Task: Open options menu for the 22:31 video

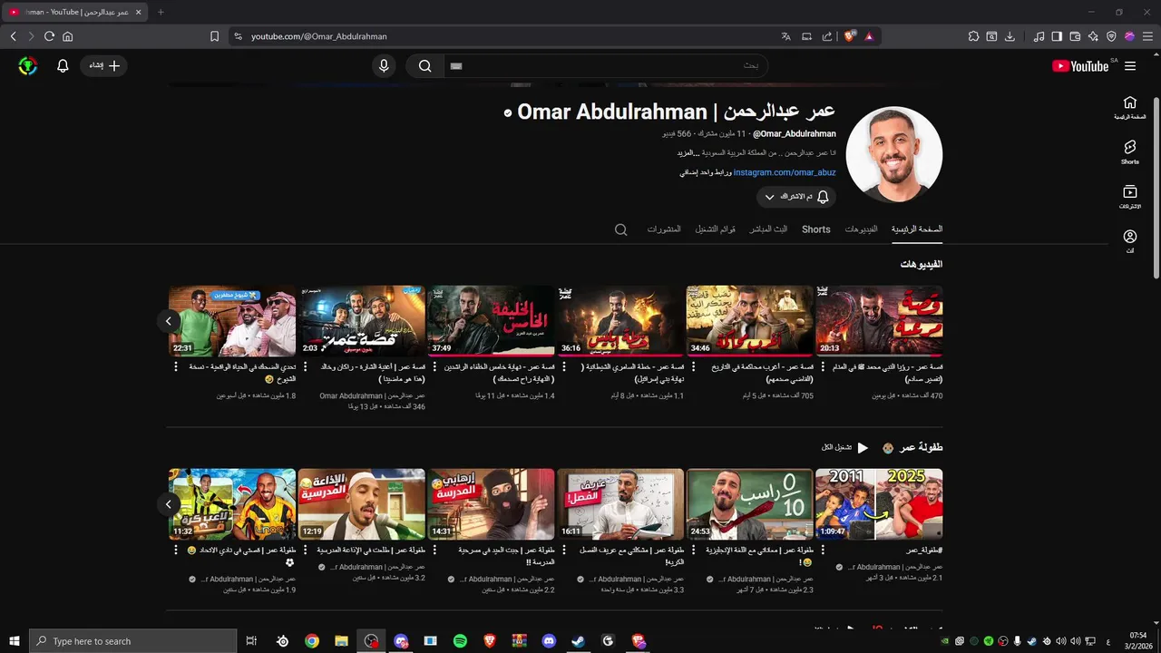Action: (x=176, y=368)
